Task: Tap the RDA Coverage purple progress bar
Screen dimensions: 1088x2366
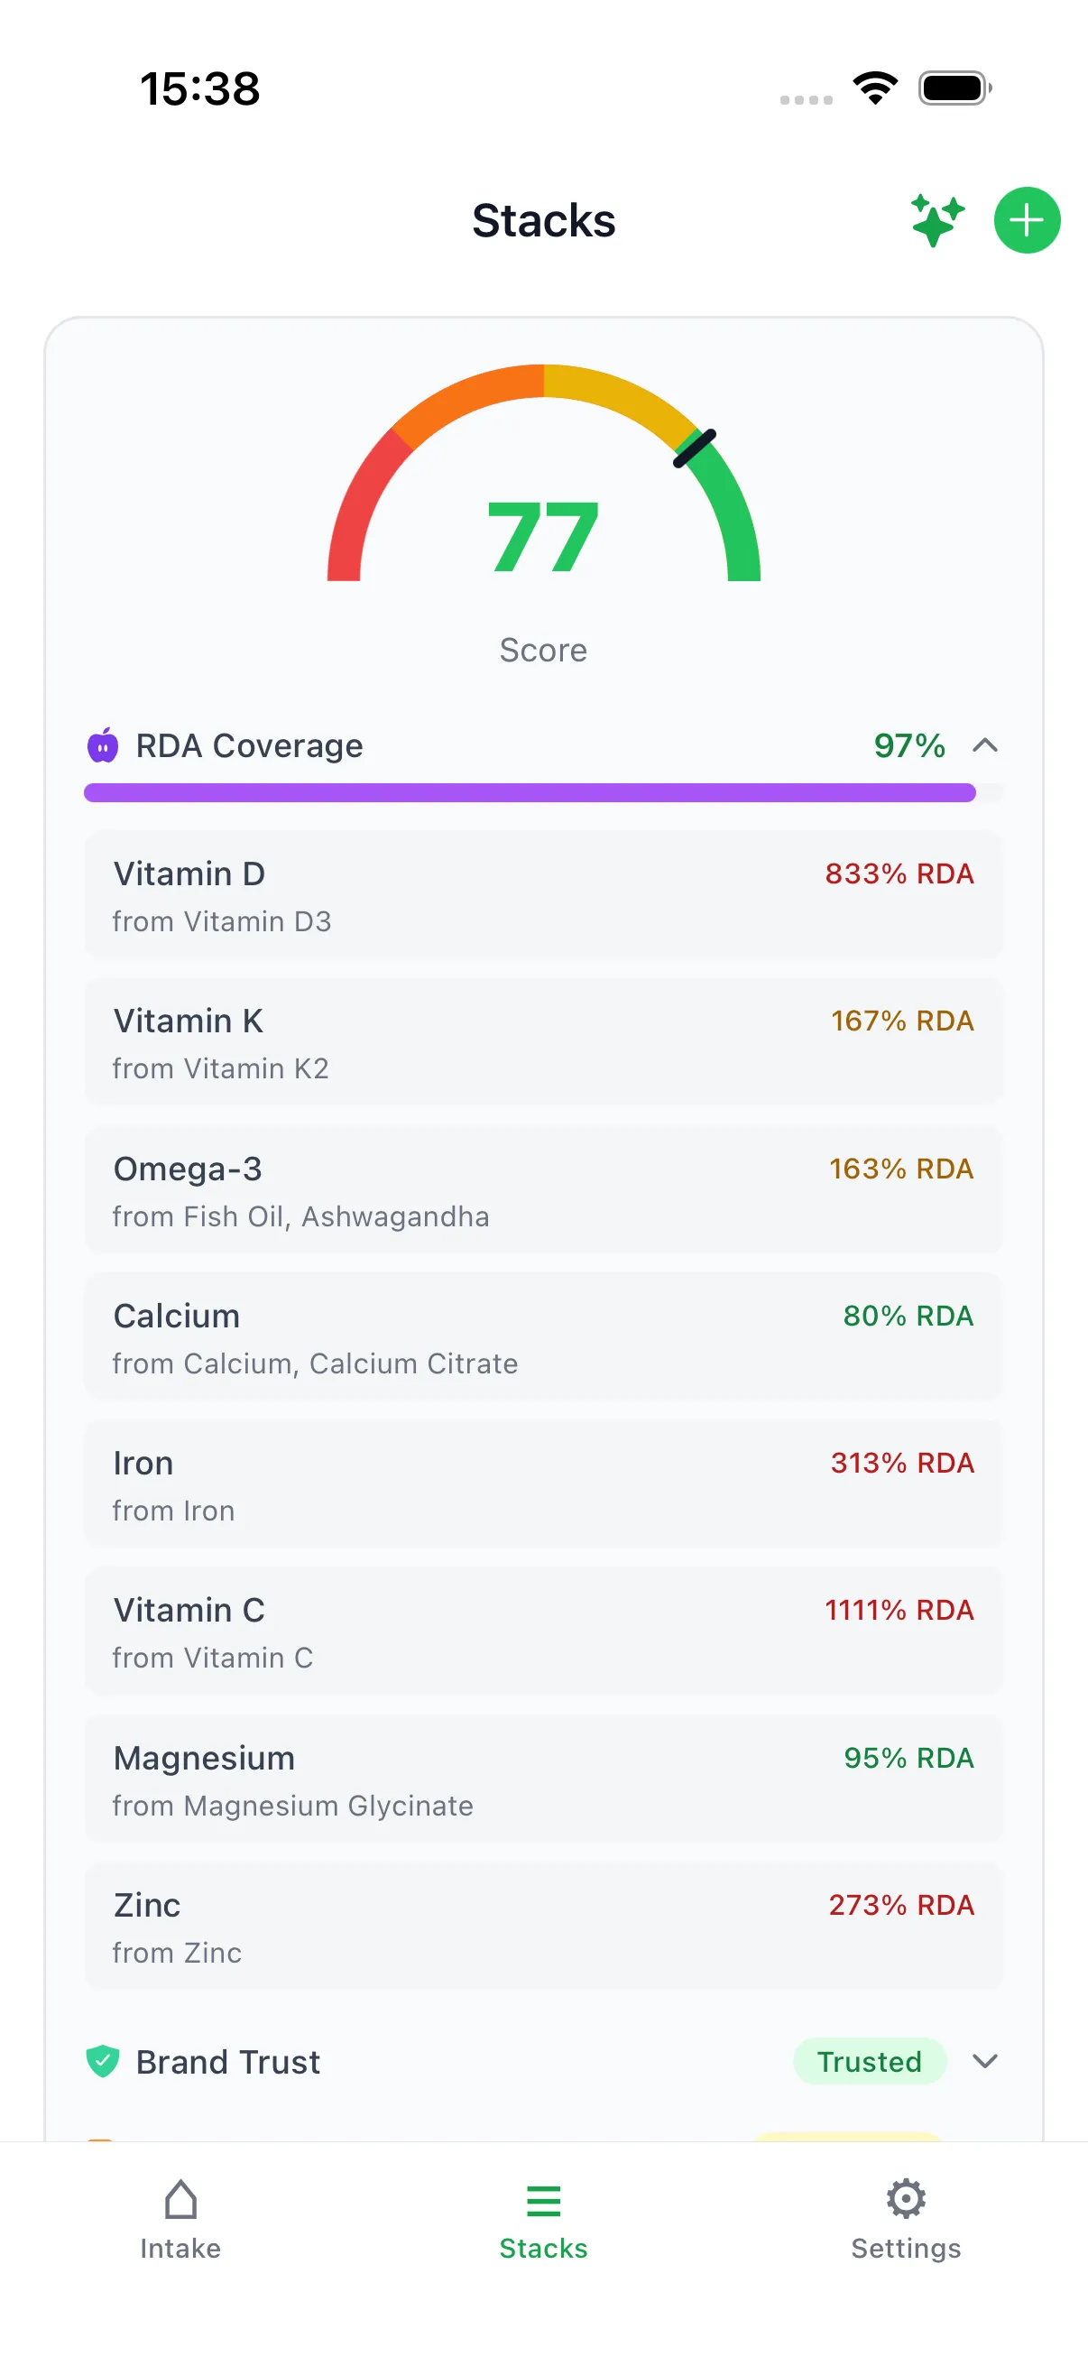Action: 530,791
